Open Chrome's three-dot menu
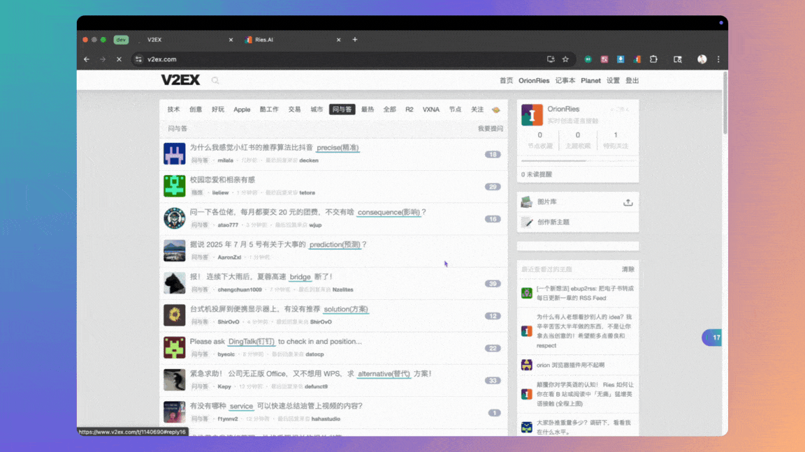 [718, 59]
